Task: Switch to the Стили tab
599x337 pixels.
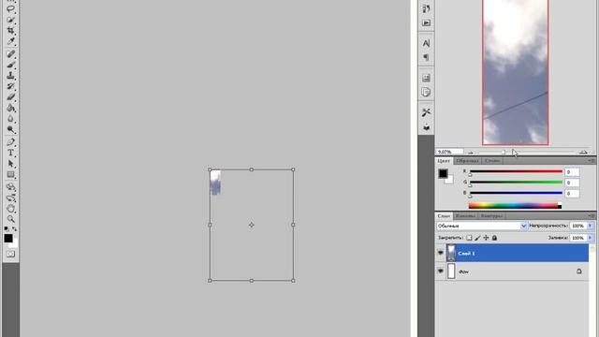Action: tap(492, 161)
